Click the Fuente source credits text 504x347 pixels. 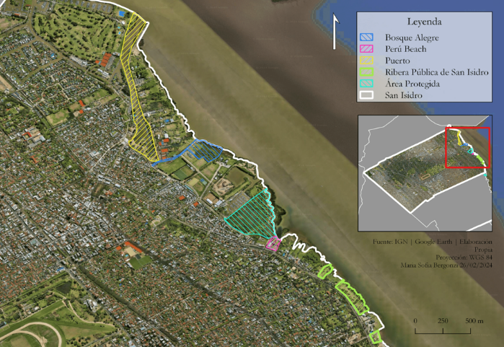click(433, 241)
